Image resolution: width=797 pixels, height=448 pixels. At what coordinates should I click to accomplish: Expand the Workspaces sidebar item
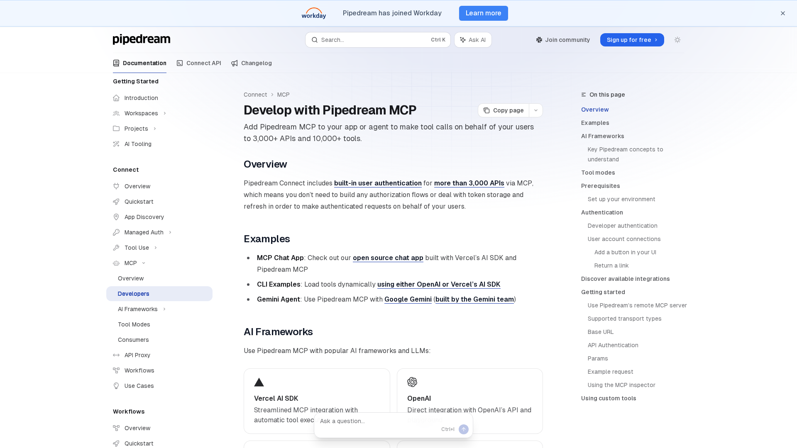(165, 113)
